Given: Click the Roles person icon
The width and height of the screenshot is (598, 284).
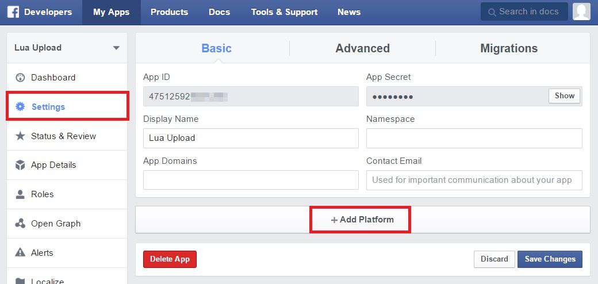Looking at the screenshot, I should click(21, 194).
